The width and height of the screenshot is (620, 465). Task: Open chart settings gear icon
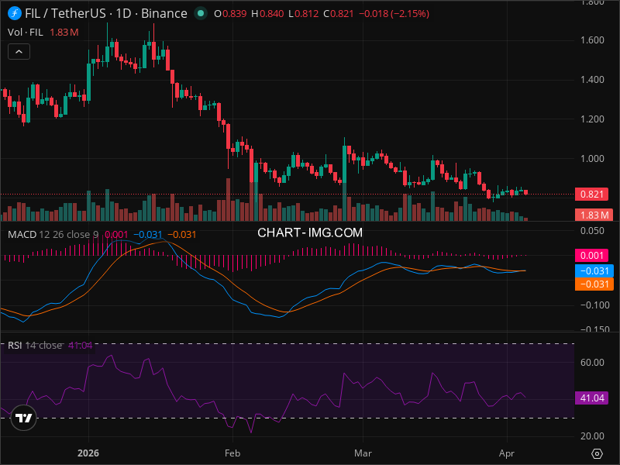[597, 453]
